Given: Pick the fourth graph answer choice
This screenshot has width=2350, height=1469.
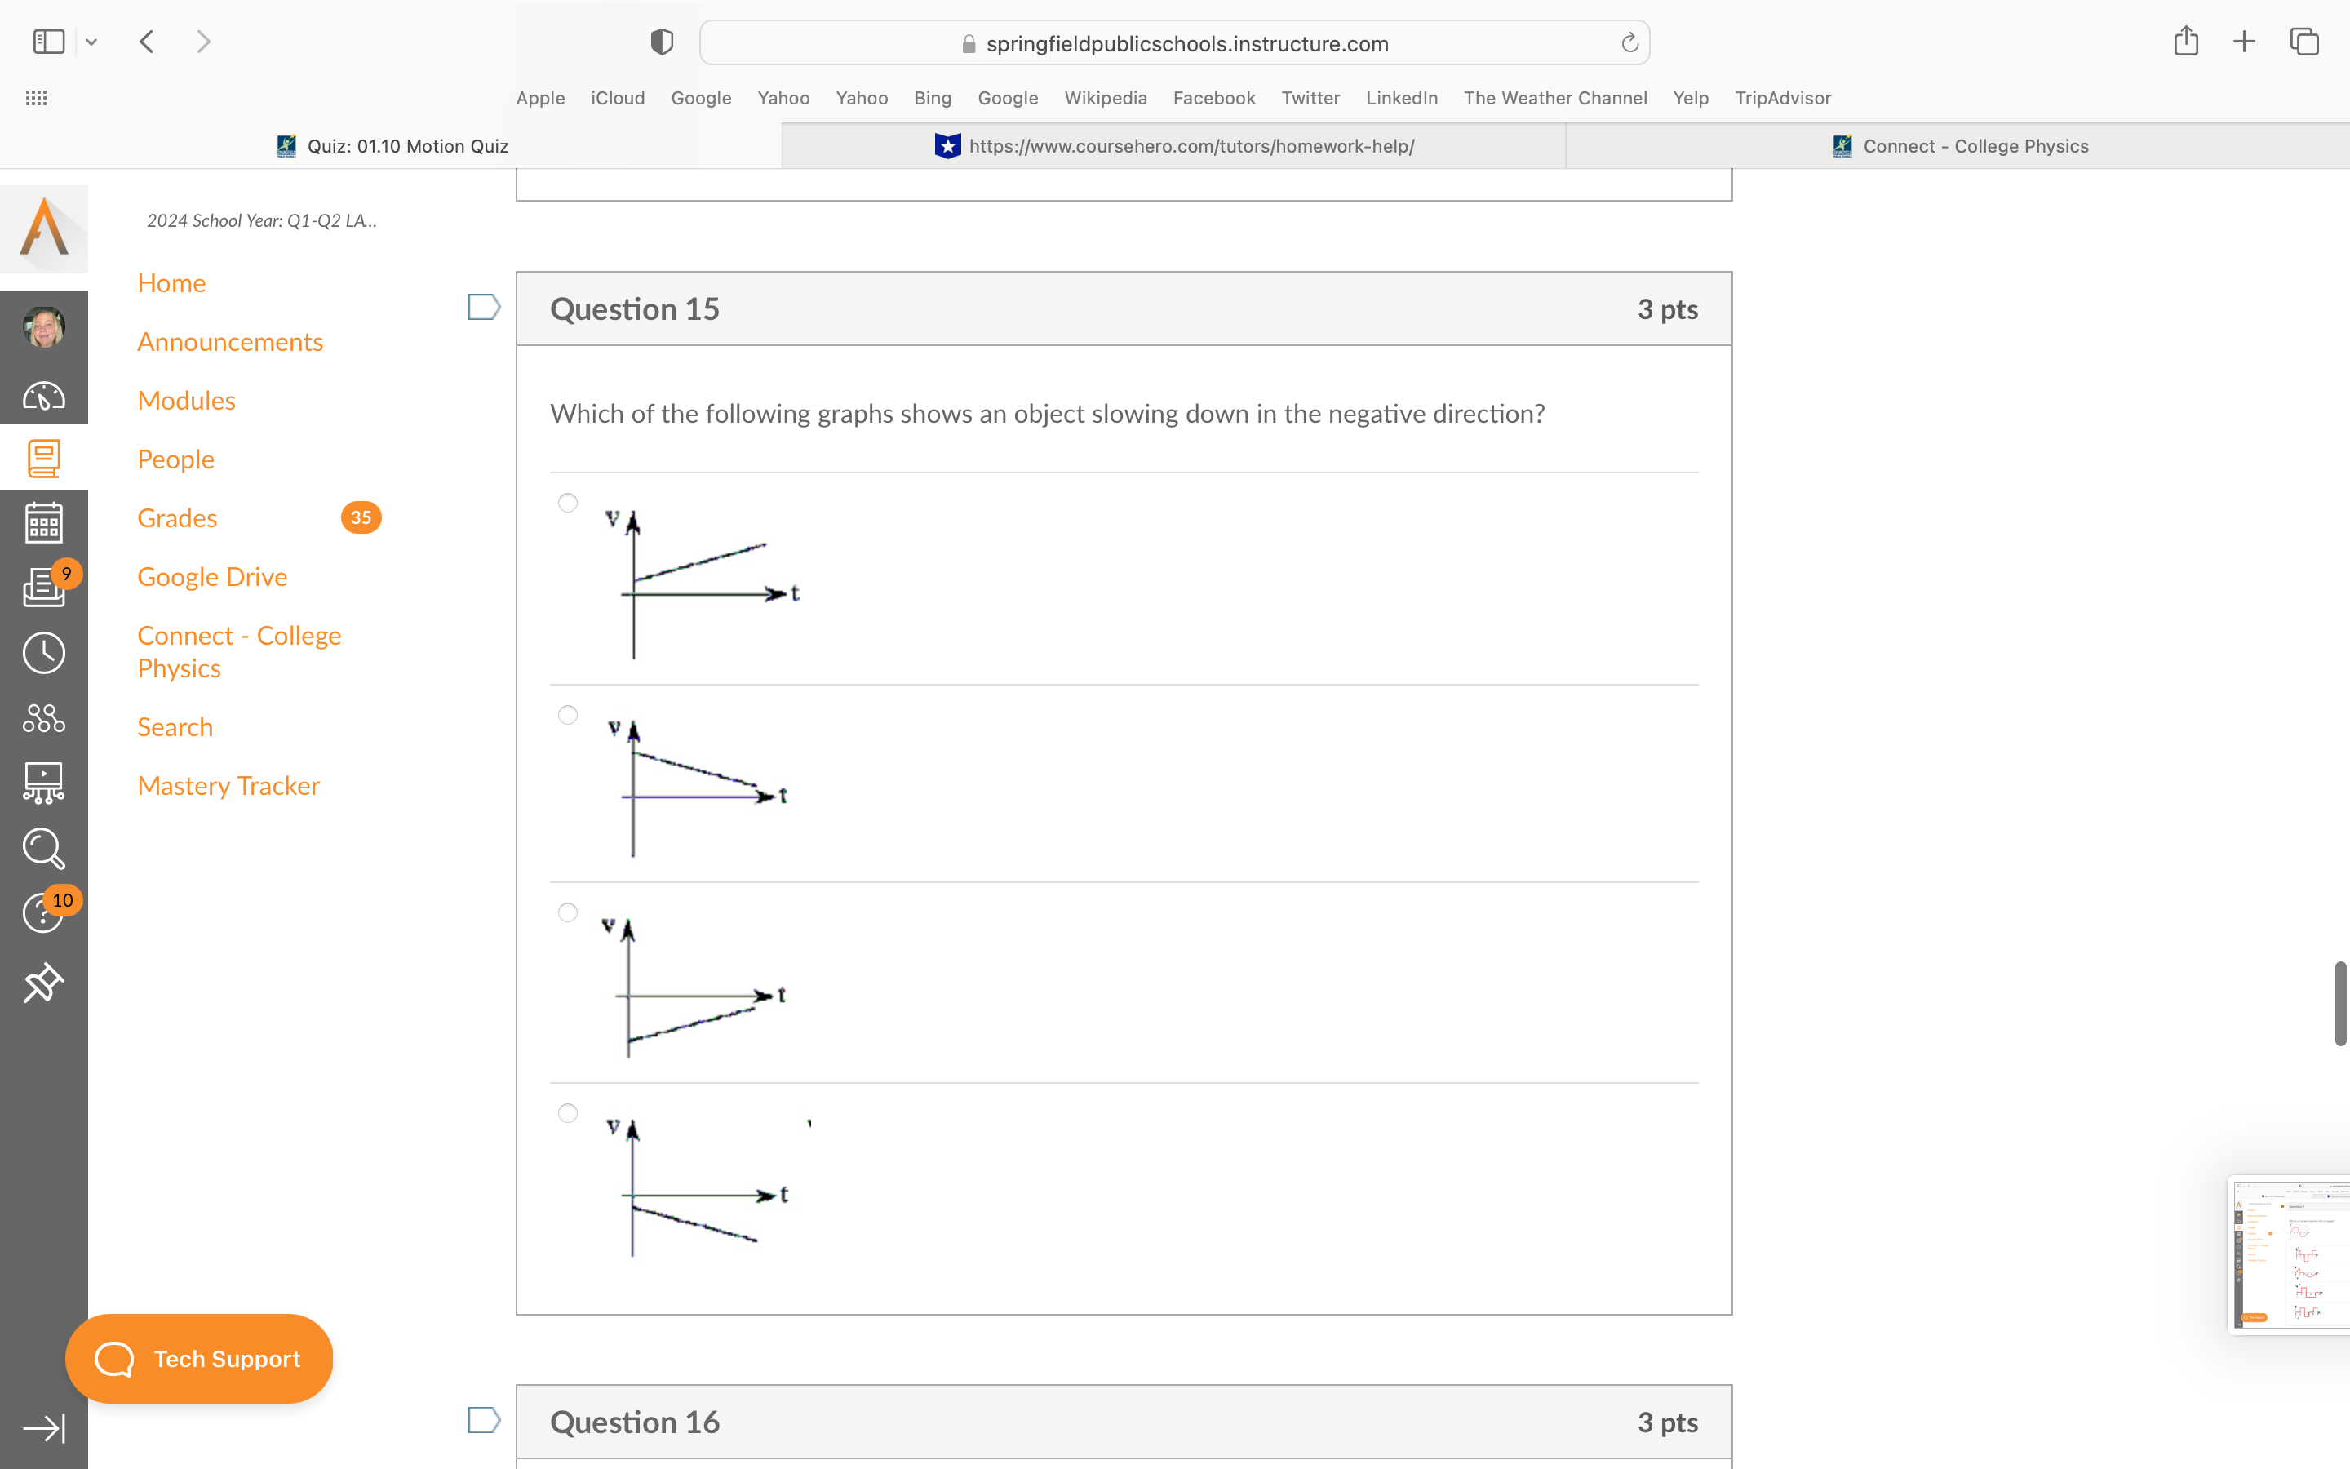Looking at the screenshot, I should point(567,1113).
